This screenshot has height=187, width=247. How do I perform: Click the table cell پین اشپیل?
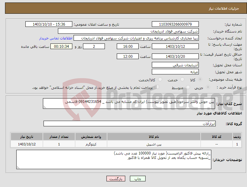(154, 144)
